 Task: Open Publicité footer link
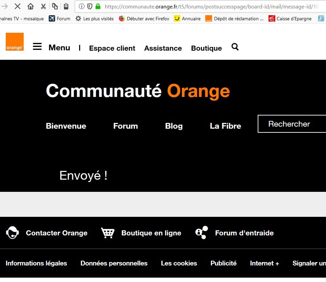(224, 263)
